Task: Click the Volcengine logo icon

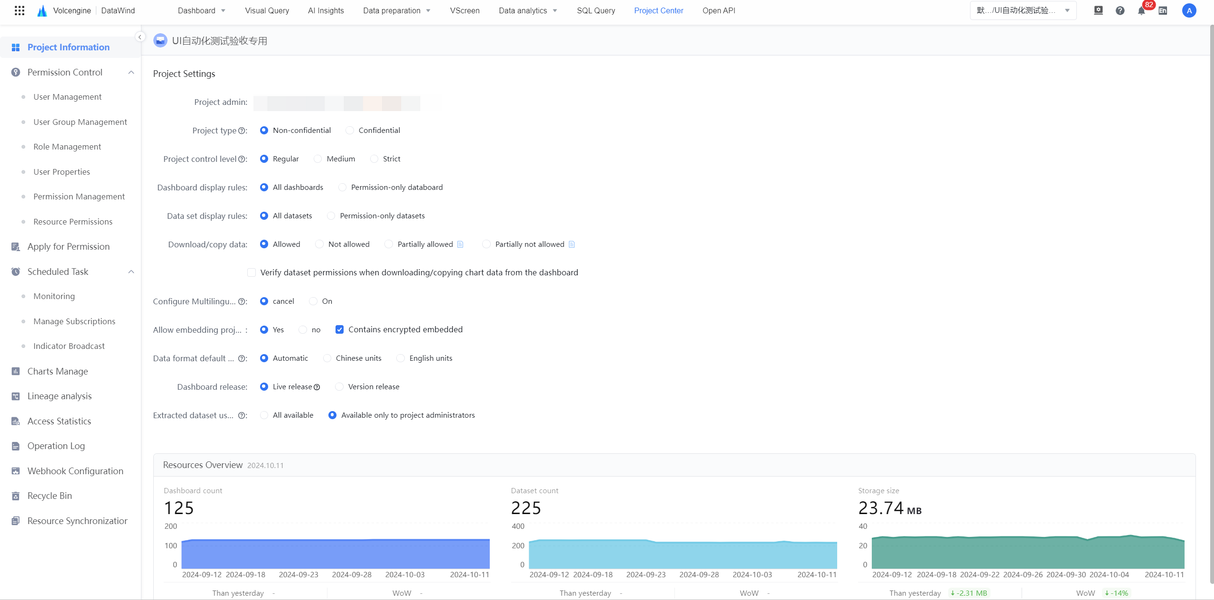Action: click(42, 10)
